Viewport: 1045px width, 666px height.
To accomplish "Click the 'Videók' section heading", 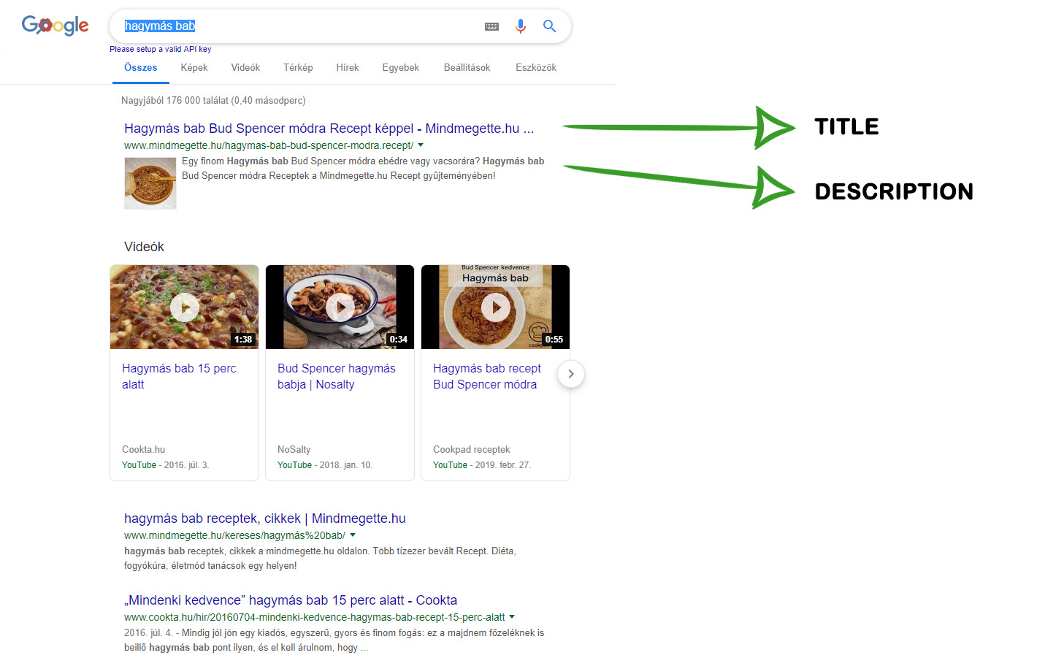I will tap(145, 247).
